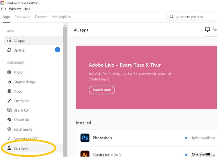217x157 pixels.
Task: Click the sidebar vertical scrollbar
Action: tap(65, 92)
